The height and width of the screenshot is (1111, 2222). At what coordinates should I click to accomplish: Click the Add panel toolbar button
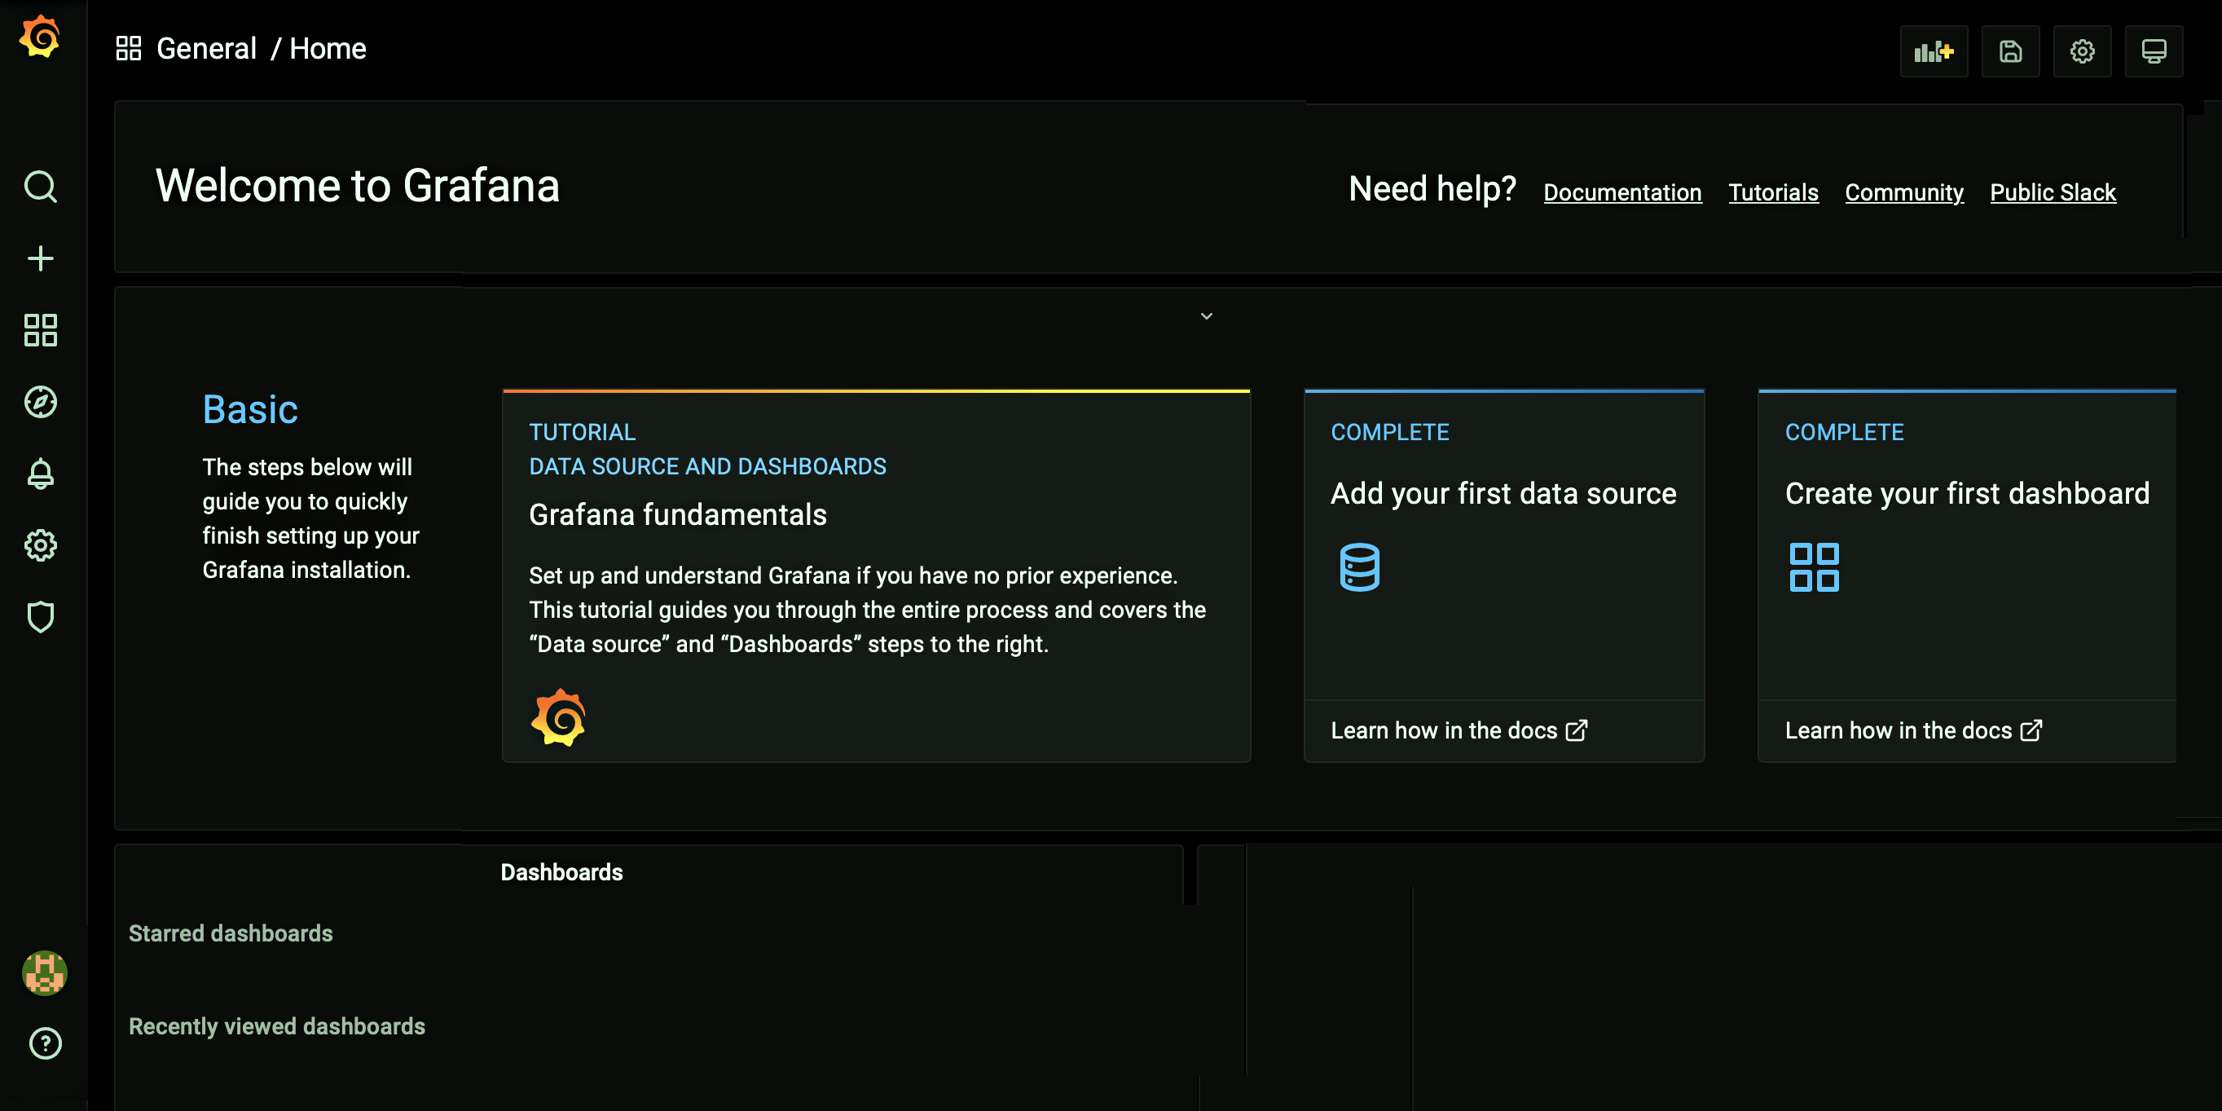(x=1933, y=51)
